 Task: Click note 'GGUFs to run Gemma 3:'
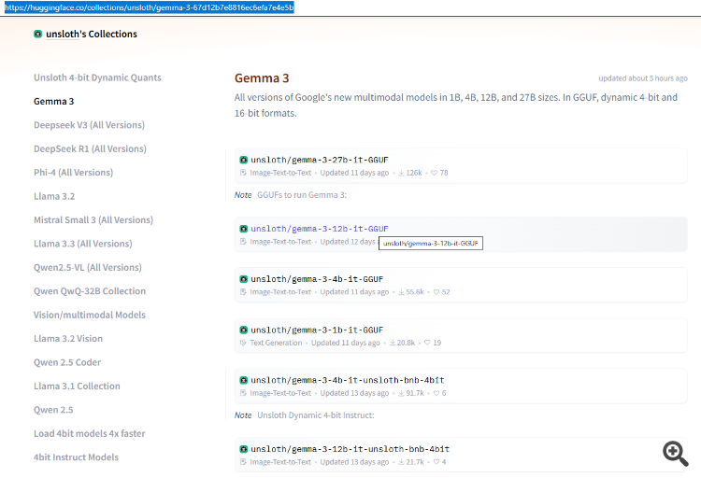click(302, 195)
